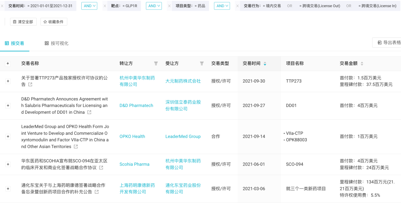401x203 pixels.
Task: Expand the 通化东宝 transaction row
Action: [8, 189]
